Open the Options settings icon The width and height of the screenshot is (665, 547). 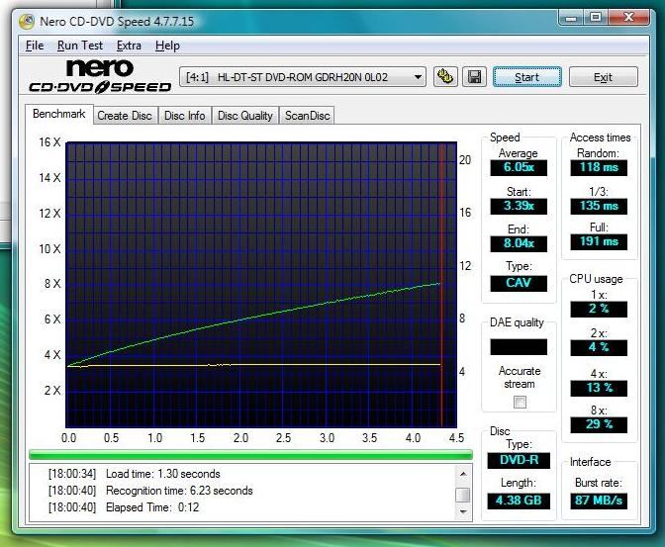click(x=445, y=77)
